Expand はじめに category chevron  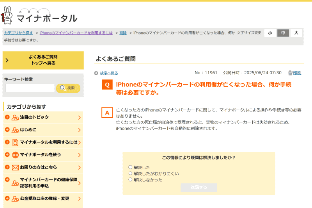pos(80,130)
